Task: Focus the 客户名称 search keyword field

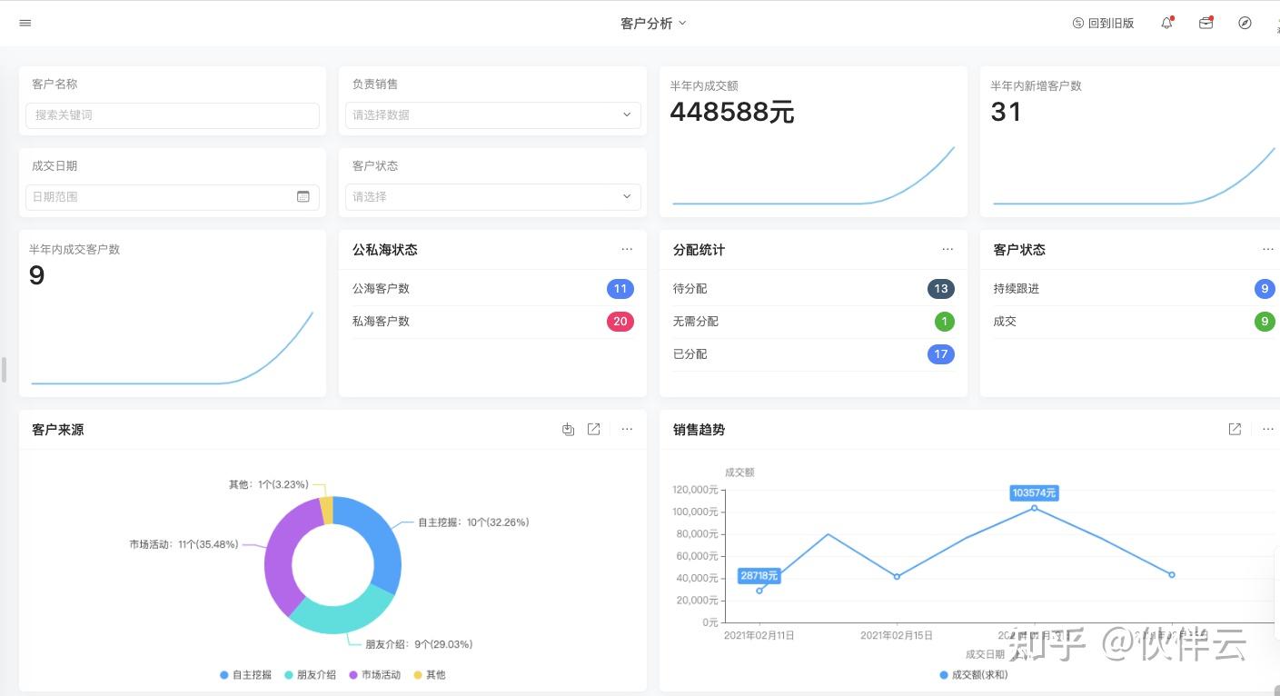Action: pos(173,114)
